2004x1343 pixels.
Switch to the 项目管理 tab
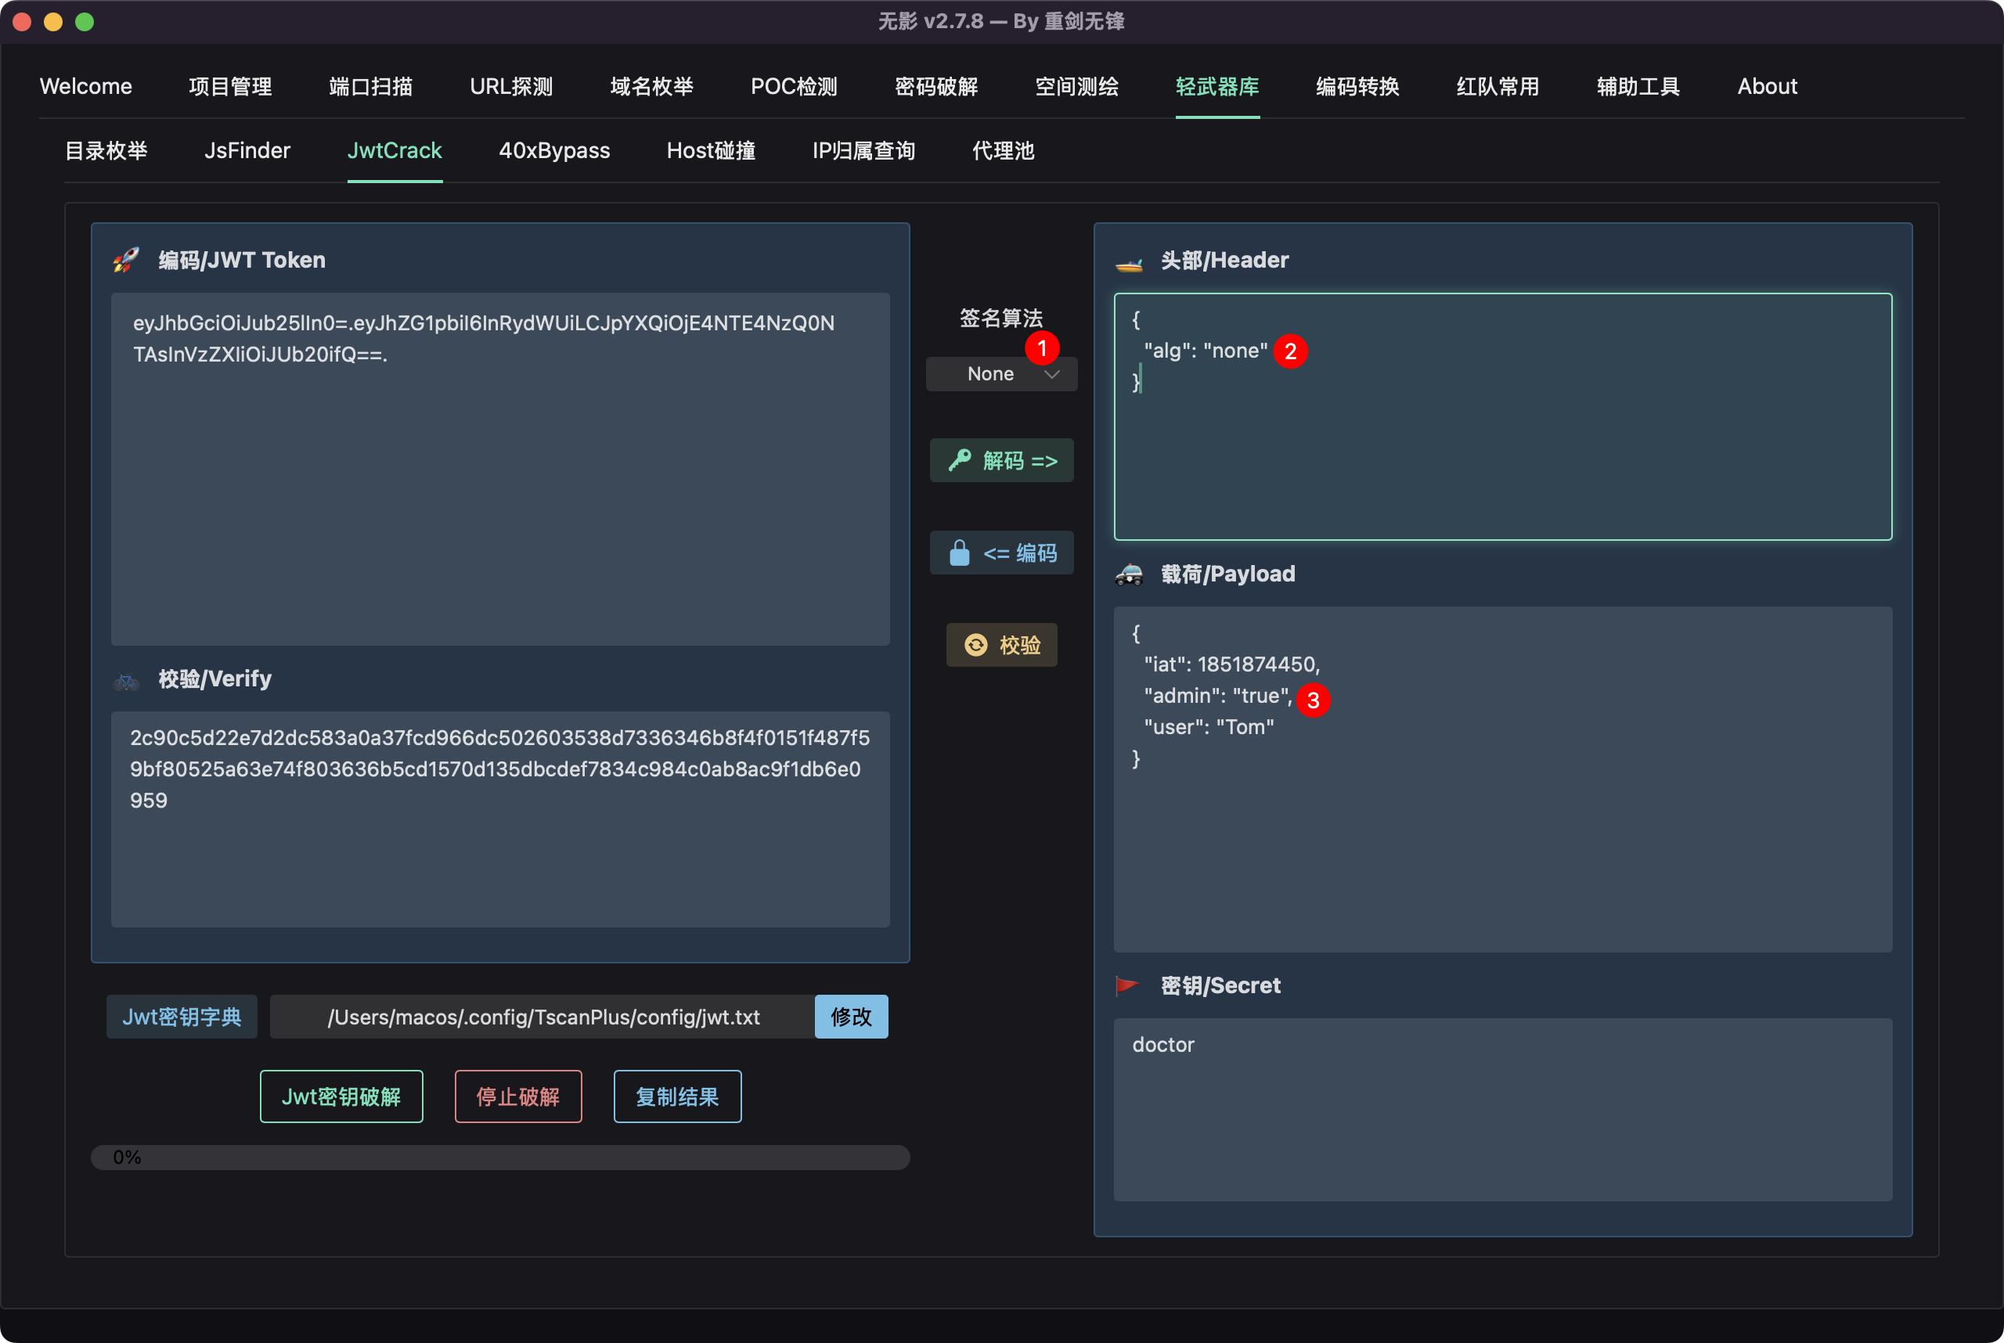pyautogui.click(x=230, y=87)
